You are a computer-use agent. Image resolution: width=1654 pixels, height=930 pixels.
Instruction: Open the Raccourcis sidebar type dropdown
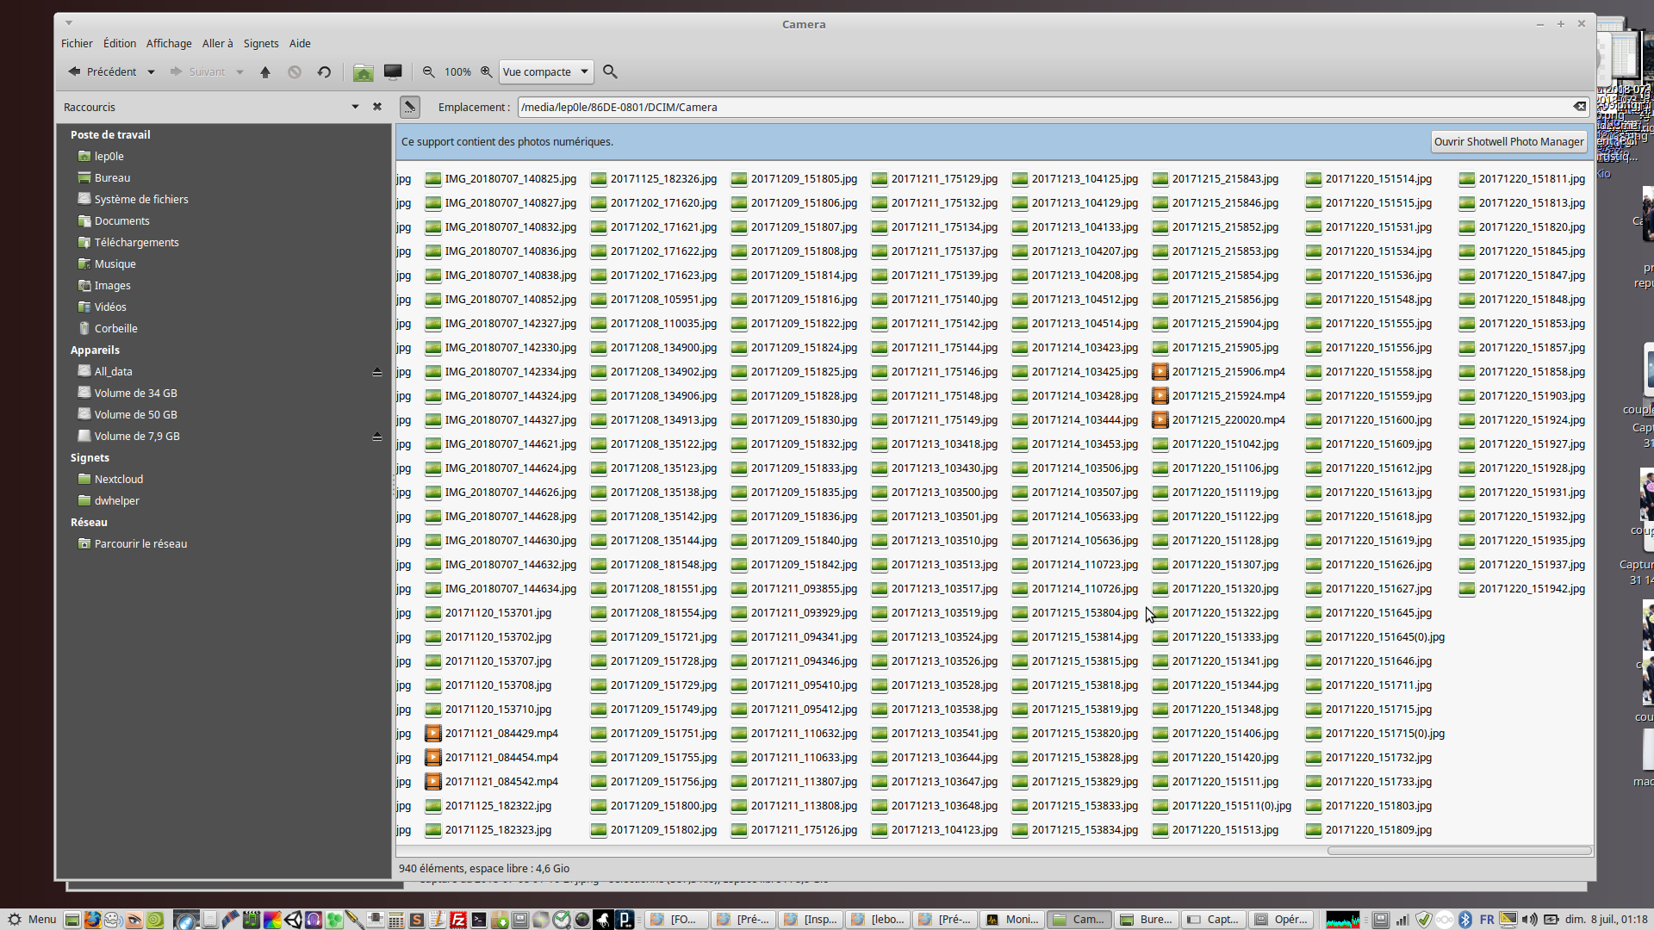355,107
